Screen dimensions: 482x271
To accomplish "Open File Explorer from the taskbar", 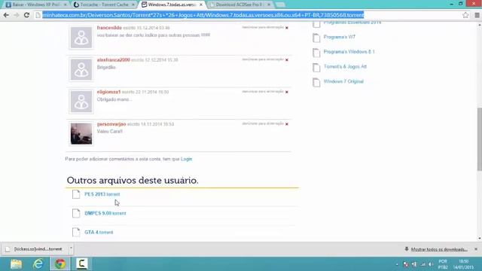I will click(x=16, y=264).
